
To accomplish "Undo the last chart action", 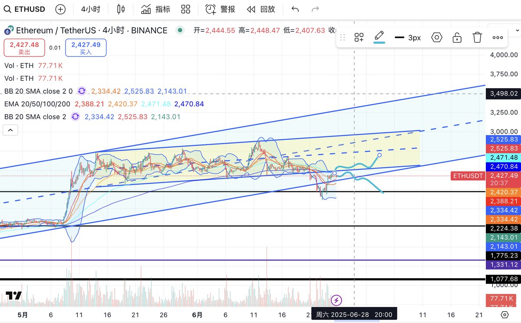I will coord(295,9).
